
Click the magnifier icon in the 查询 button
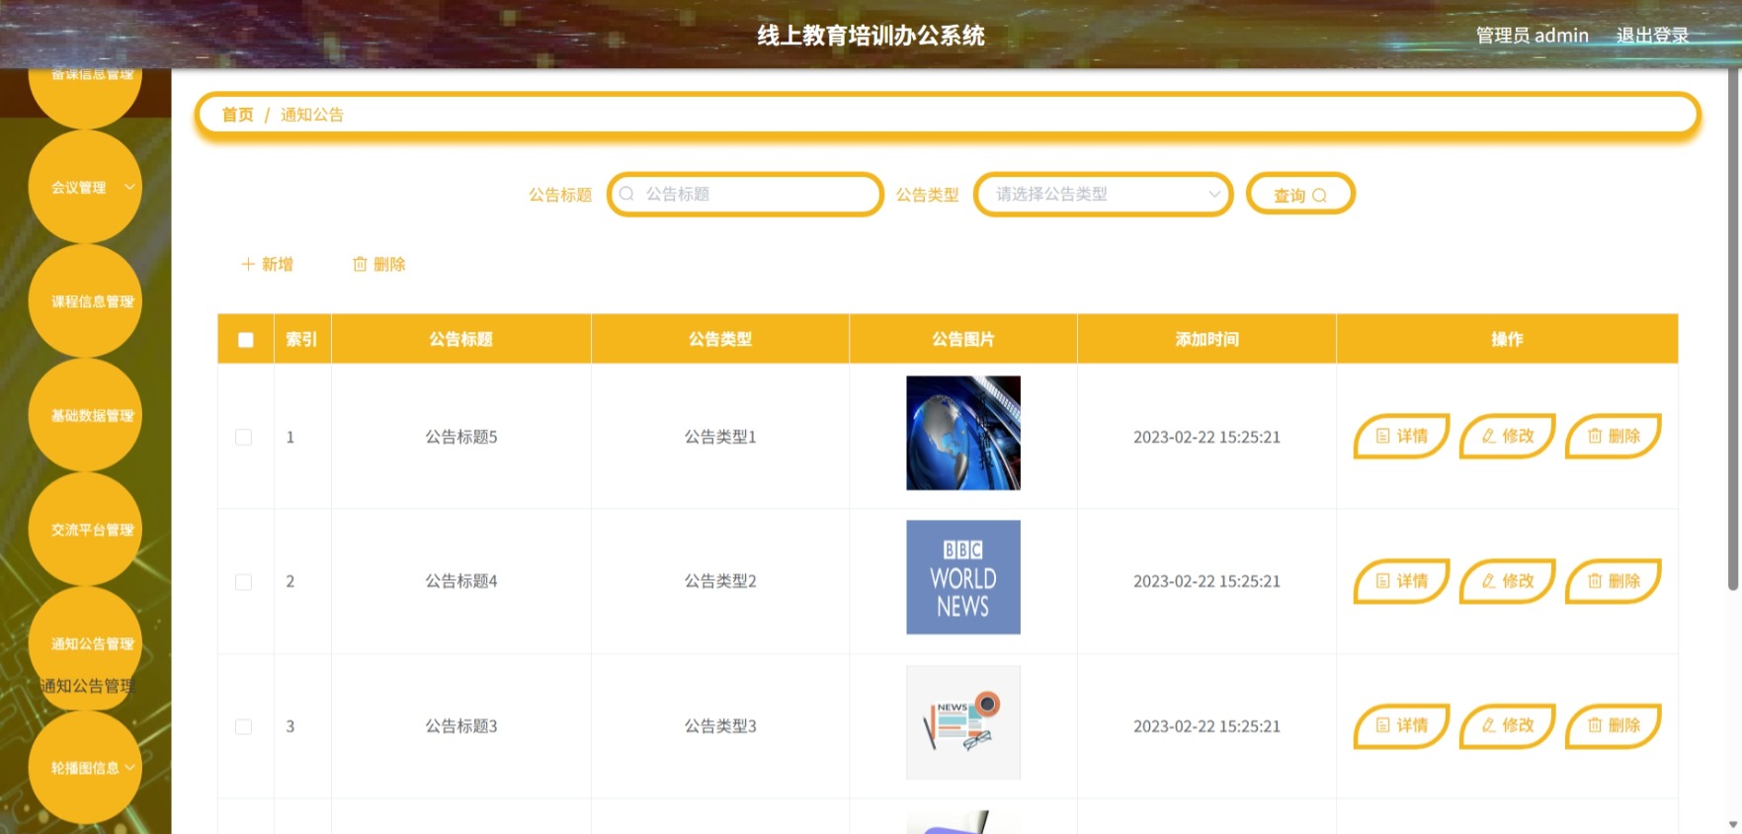pos(1319,196)
